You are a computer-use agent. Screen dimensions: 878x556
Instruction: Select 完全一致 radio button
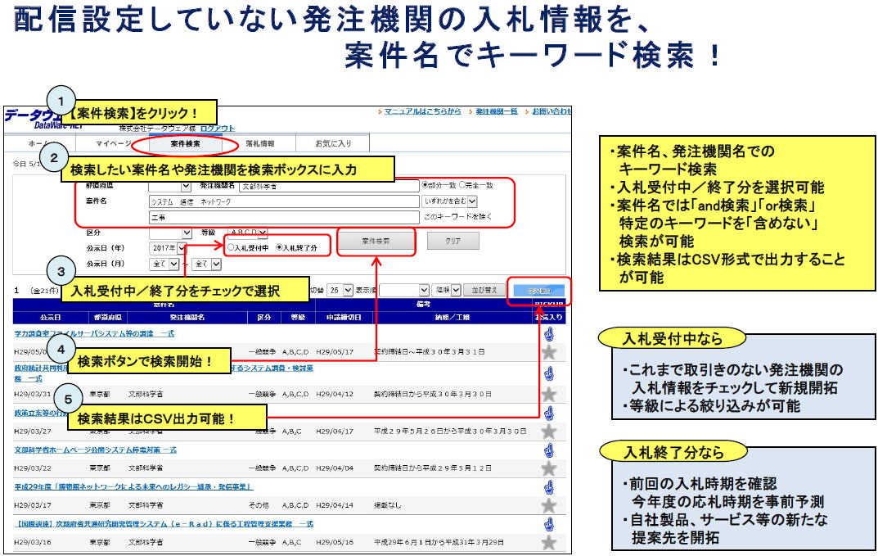[x=462, y=185]
